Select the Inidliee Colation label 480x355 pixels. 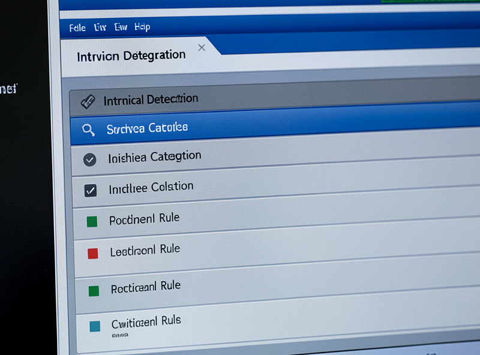coord(151,188)
